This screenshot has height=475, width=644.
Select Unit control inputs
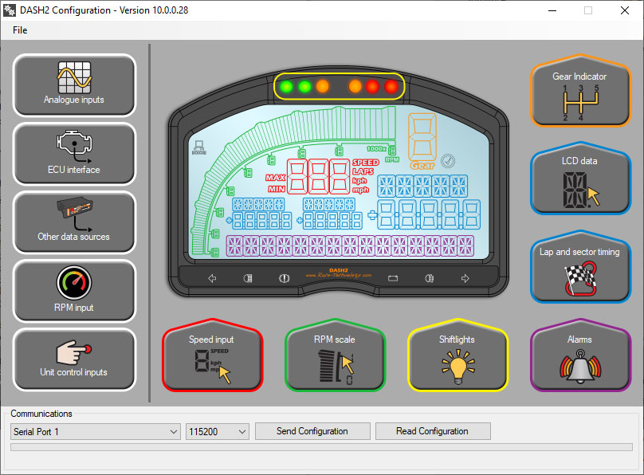click(x=74, y=359)
